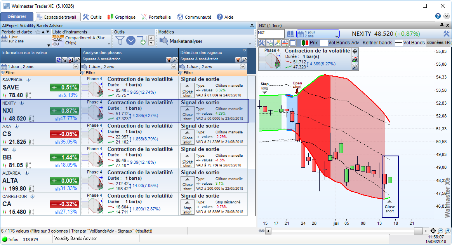This screenshot has height=245, width=452.
Task: Click the dashed line swatch for Keltner bands
Action: [x=324, y=43]
